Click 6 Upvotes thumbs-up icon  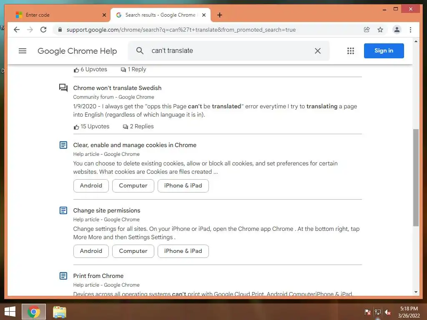tap(76, 70)
